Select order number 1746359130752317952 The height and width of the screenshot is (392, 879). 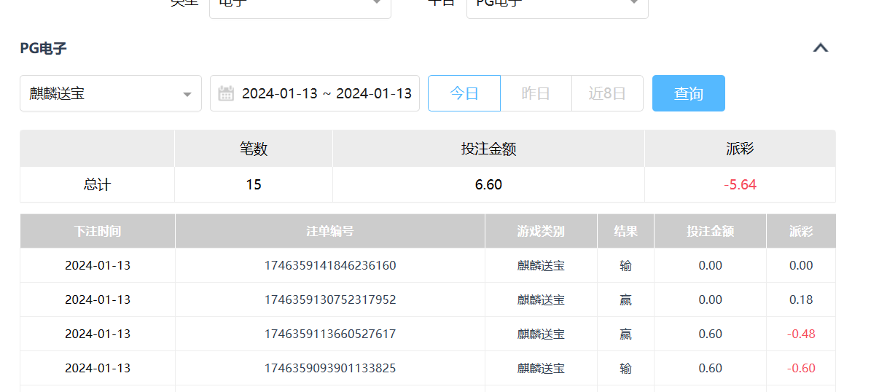330,299
